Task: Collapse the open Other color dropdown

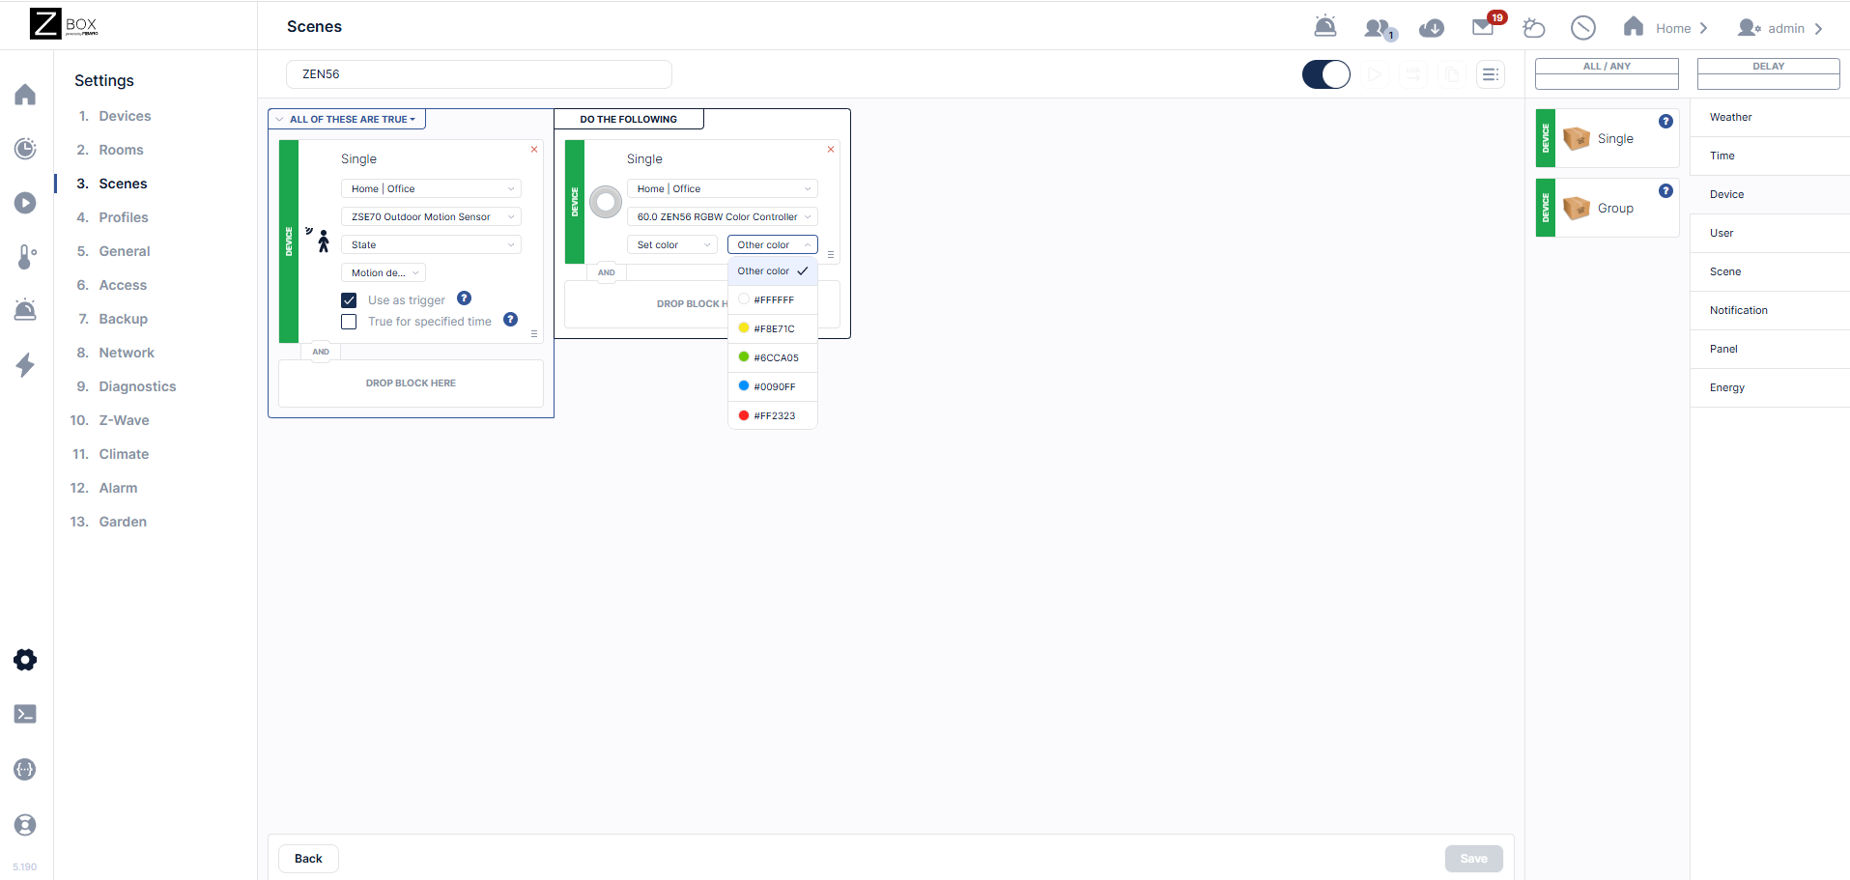Action: 773,245
